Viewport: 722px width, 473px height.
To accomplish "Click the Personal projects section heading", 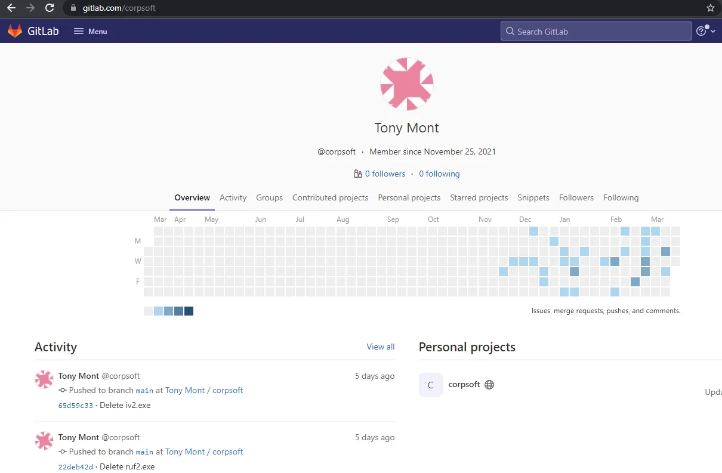I will click(x=467, y=347).
